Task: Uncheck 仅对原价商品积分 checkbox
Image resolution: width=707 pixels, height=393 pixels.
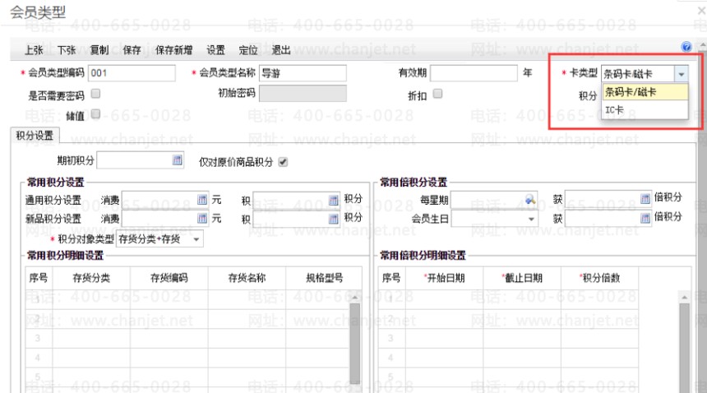Action: [x=284, y=161]
